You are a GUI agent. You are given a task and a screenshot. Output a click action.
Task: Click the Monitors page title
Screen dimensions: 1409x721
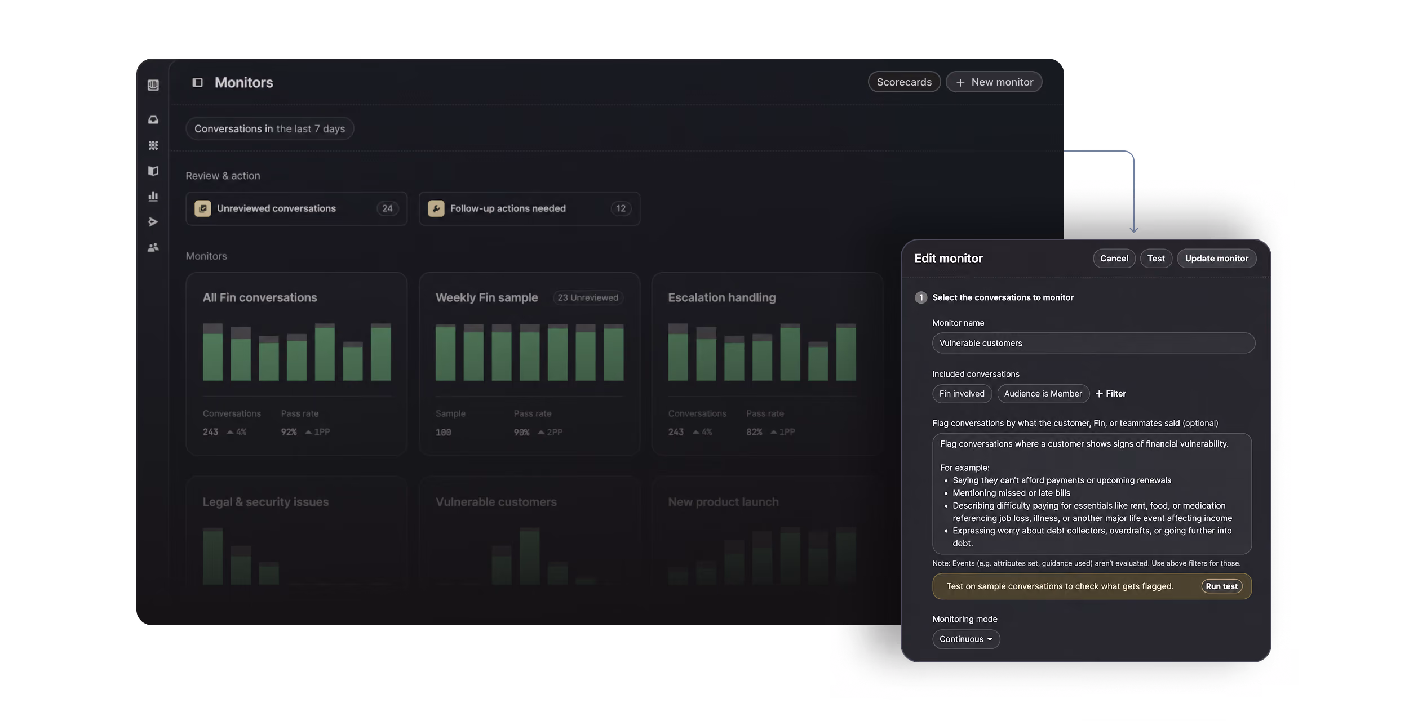coord(244,83)
